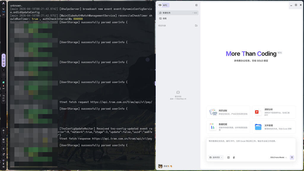
Task: Click the MTC tab's monitor icon
Action: 160,5
